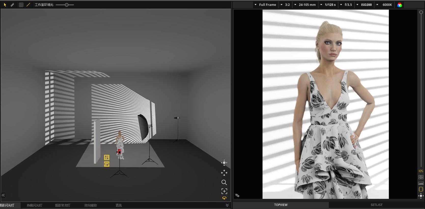Screen dimensions: 425x209
Task: Show the histogram in camera preview
Action: 421,183
